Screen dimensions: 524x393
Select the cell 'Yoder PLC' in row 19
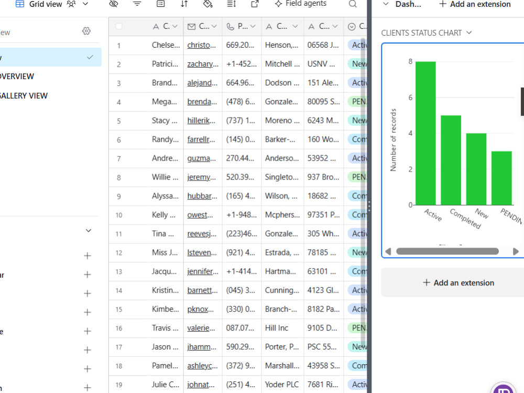(x=282, y=385)
